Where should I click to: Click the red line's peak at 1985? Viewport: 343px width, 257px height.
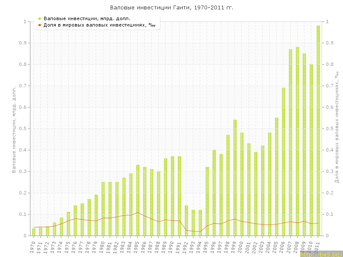[138, 212]
